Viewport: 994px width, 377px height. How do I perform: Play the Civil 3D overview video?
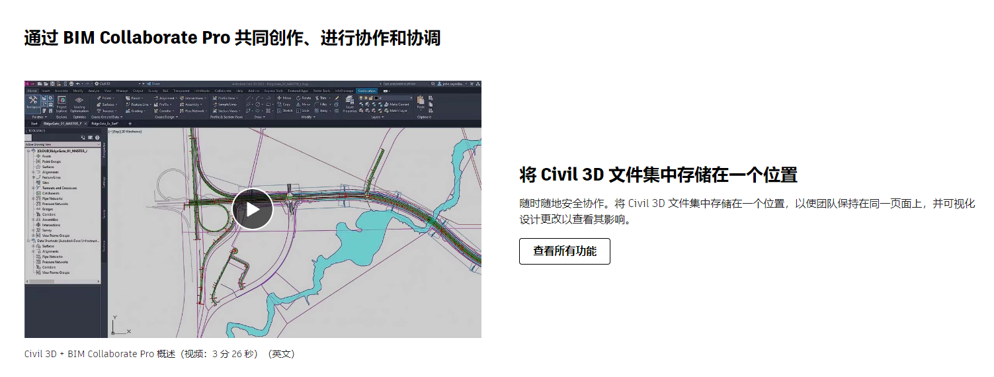tap(253, 209)
